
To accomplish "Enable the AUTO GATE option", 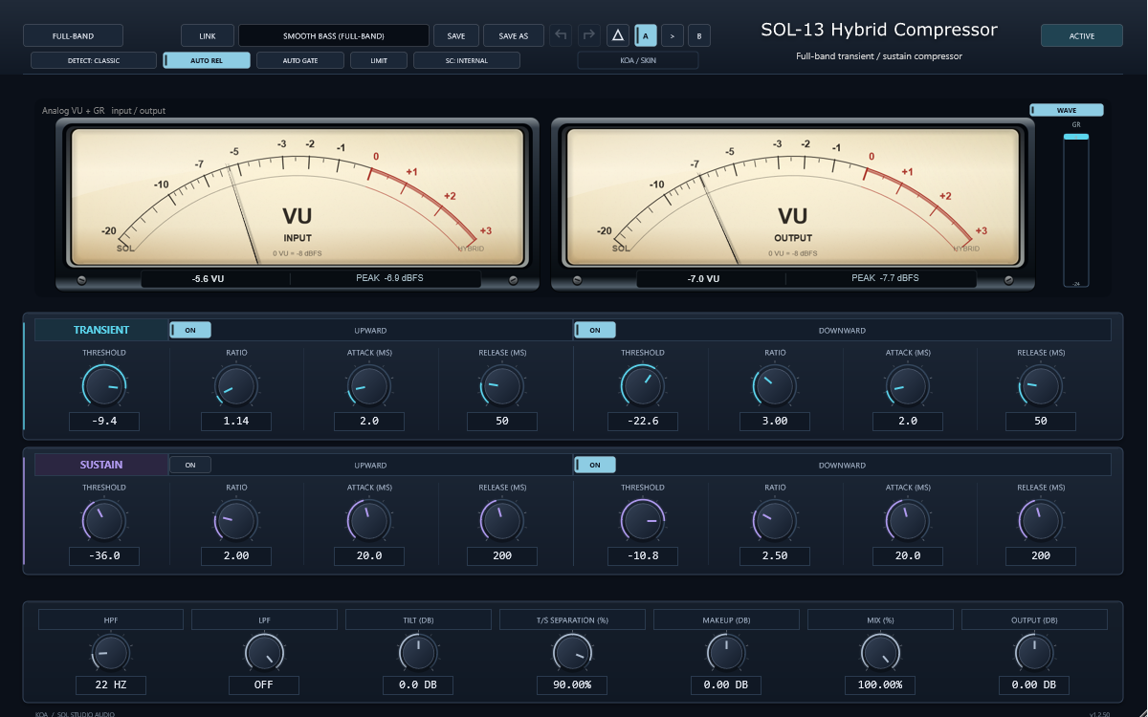I will (x=300, y=60).
